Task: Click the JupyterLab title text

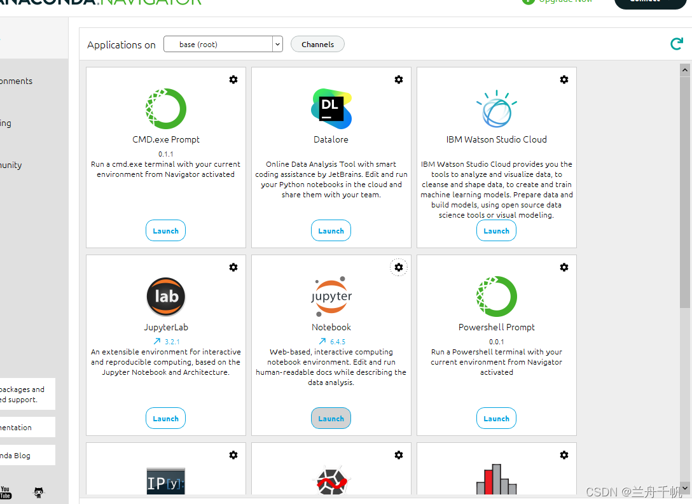Action: click(166, 327)
